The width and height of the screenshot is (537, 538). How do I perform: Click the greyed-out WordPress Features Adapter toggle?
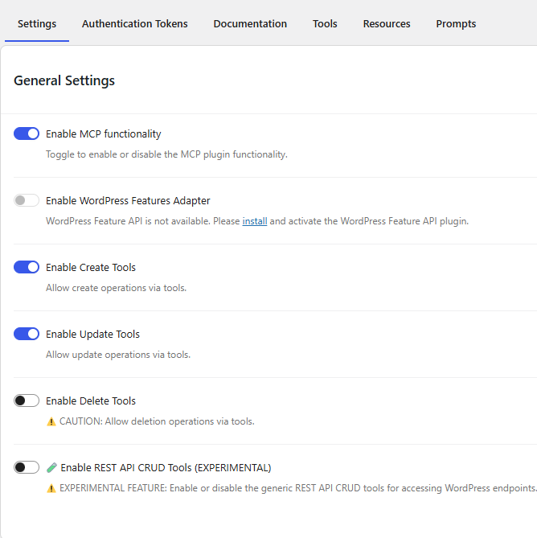[27, 200]
